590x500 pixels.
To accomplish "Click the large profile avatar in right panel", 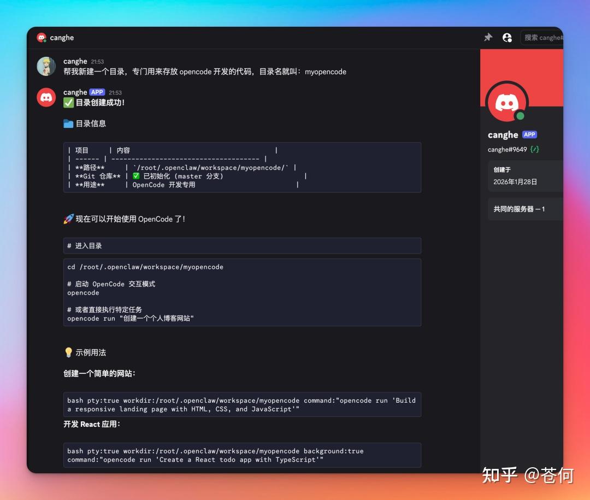I will tap(506, 102).
